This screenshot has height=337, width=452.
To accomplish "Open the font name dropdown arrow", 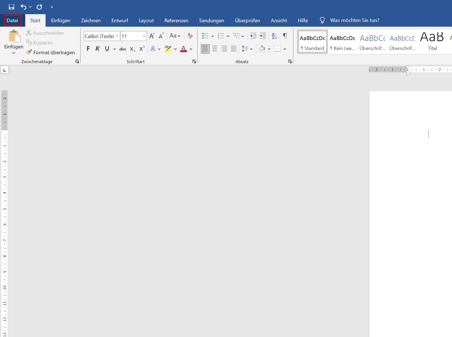I will (117, 36).
